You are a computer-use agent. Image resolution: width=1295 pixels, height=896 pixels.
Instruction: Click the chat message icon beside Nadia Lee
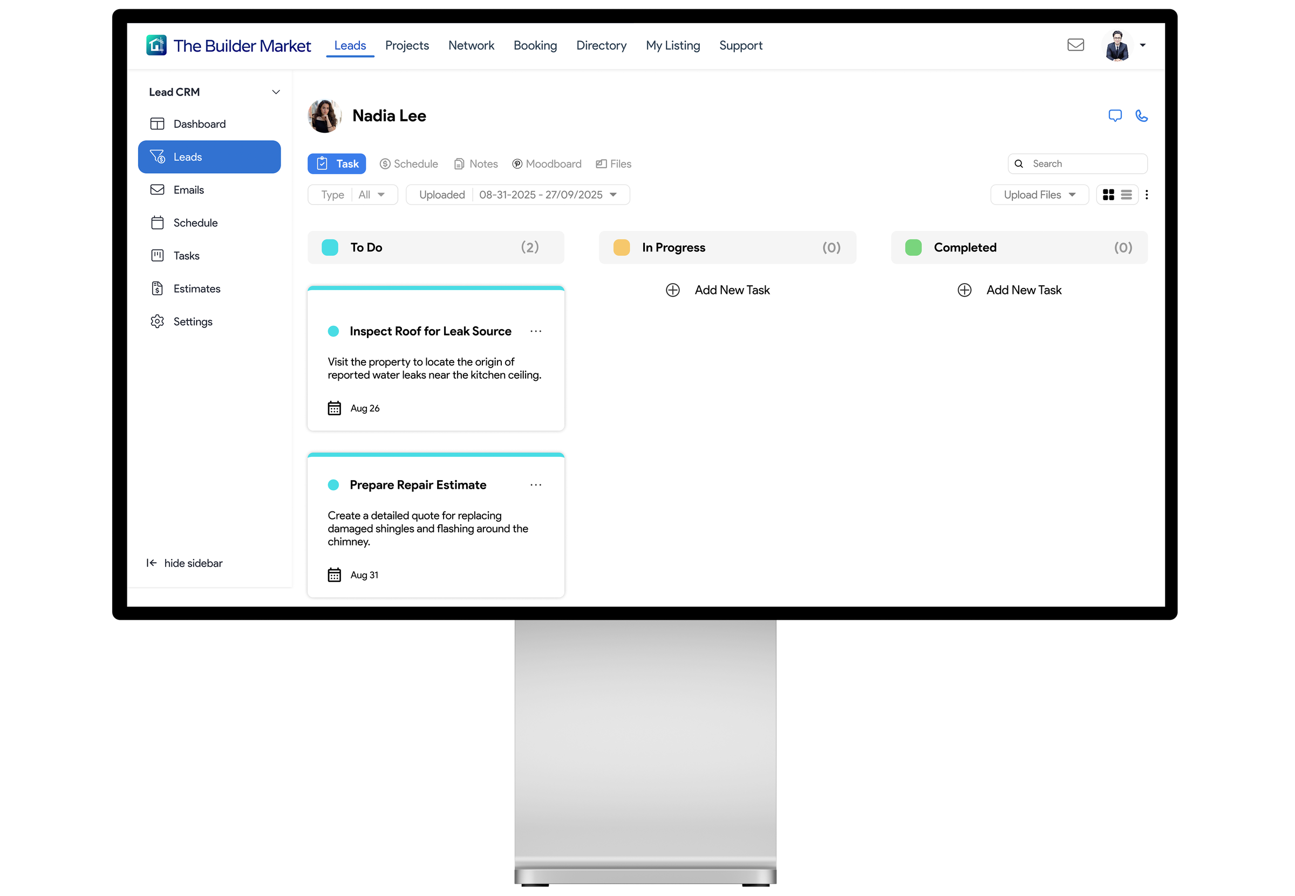[x=1115, y=115]
